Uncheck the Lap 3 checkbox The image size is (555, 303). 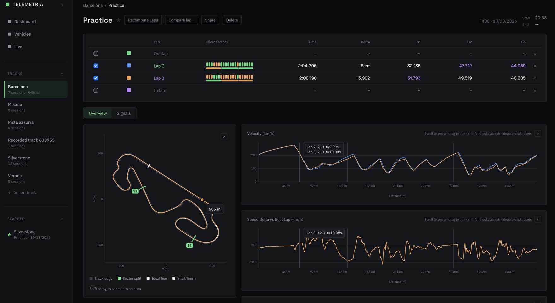[96, 78]
